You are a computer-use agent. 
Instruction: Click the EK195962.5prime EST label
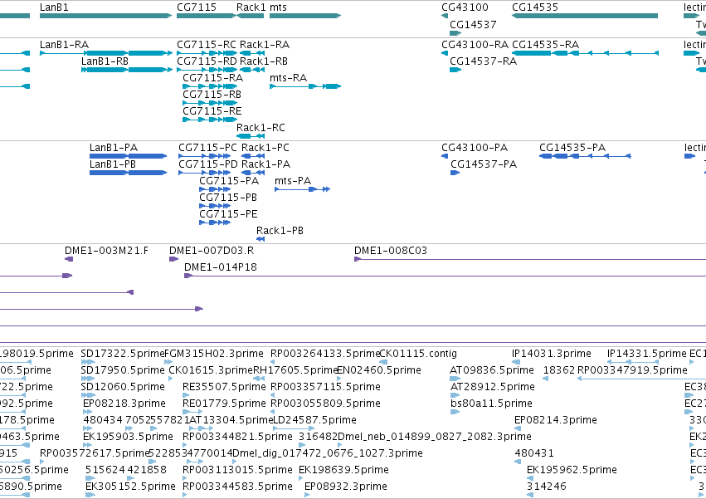[572, 470]
